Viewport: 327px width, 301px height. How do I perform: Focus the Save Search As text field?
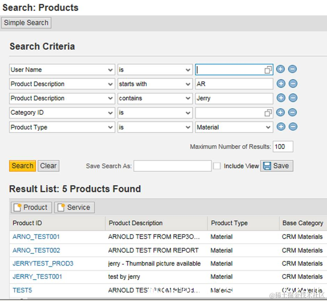(x=173, y=166)
